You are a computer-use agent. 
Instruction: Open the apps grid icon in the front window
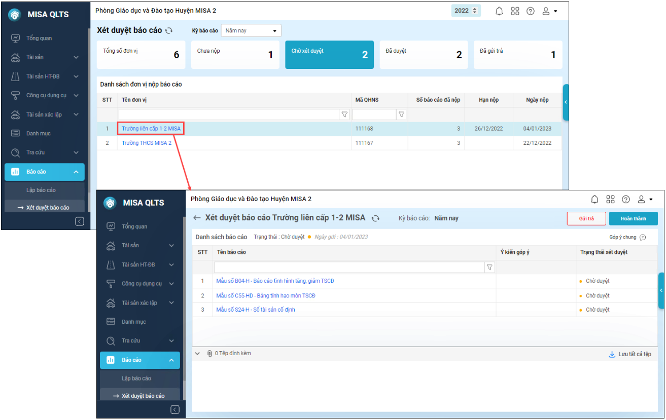(610, 199)
